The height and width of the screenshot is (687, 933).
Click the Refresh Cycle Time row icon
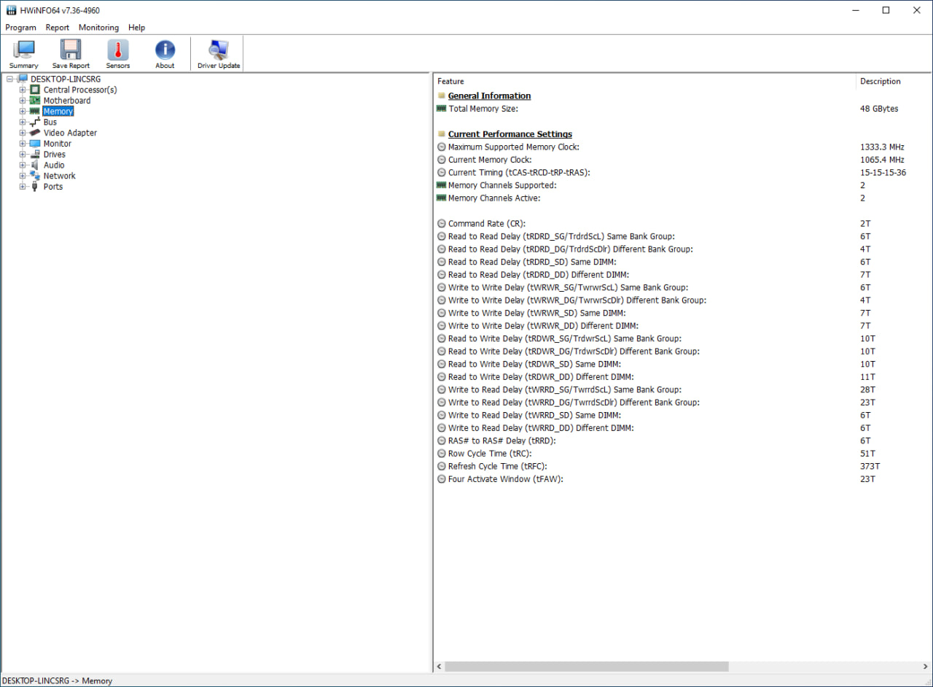[x=441, y=466]
